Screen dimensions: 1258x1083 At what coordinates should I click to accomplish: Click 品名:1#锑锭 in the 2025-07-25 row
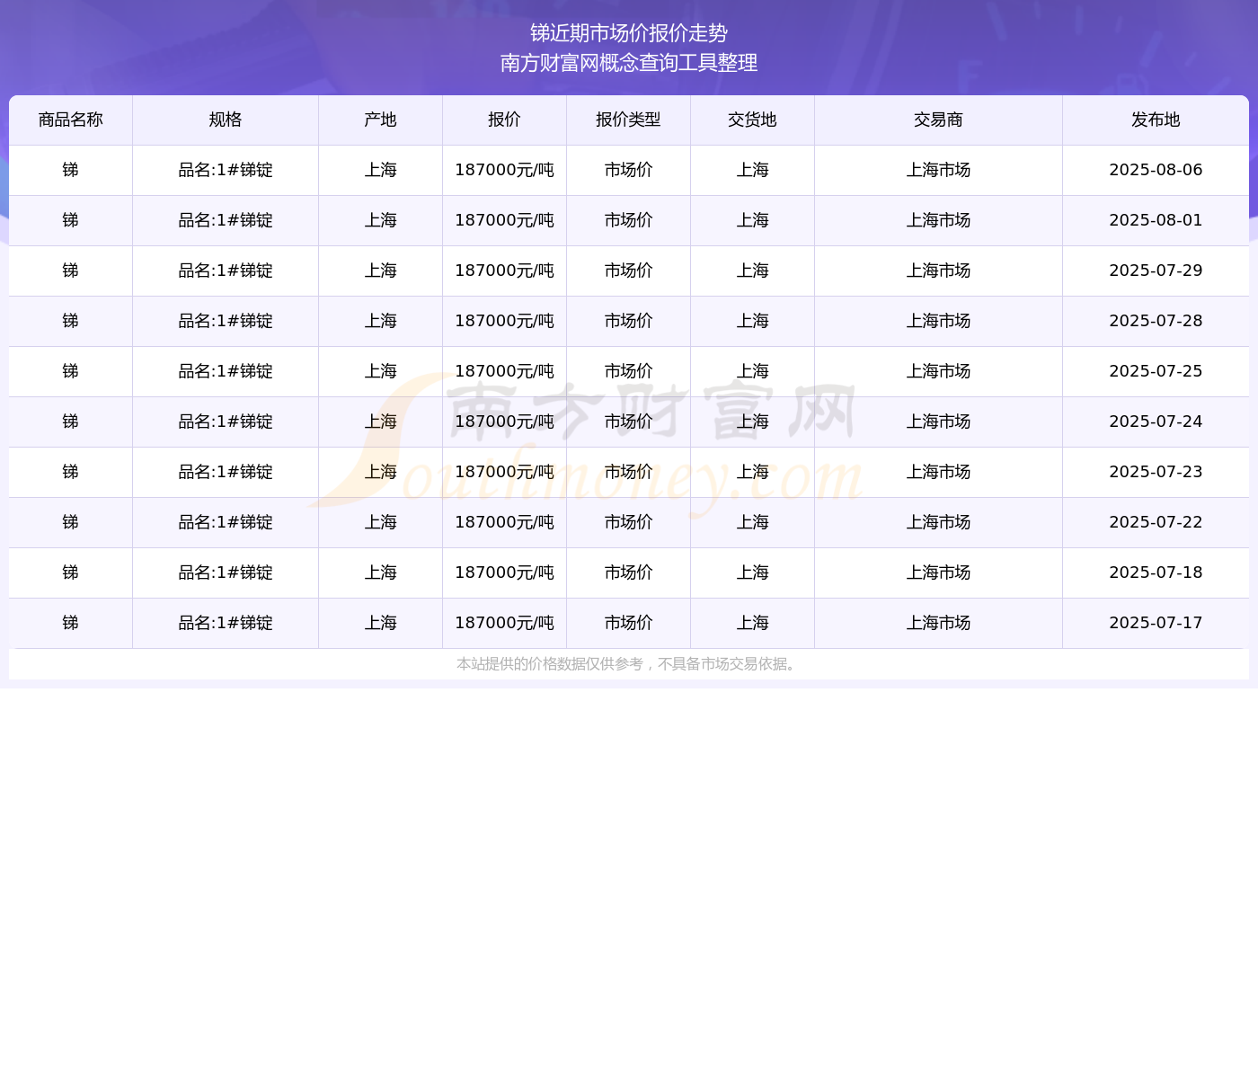pos(226,371)
